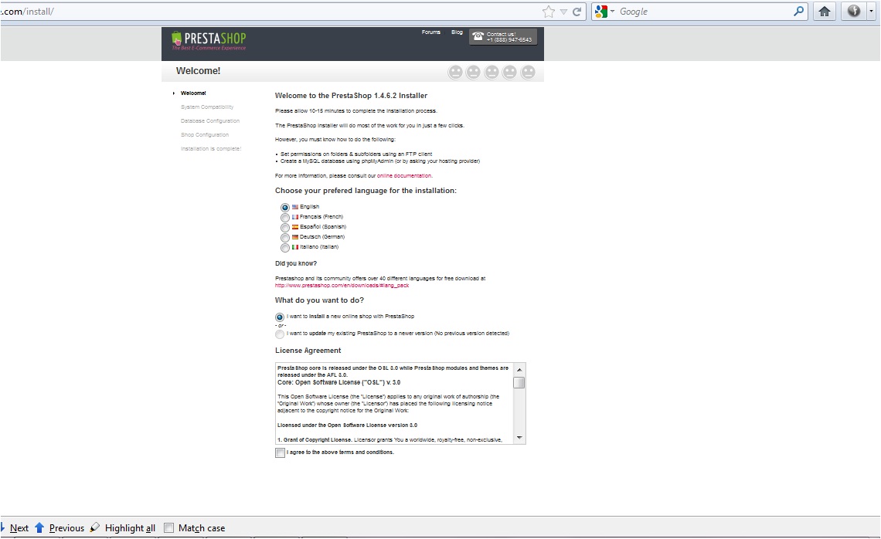Click the Highlight all pen icon

(x=95, y=527)
